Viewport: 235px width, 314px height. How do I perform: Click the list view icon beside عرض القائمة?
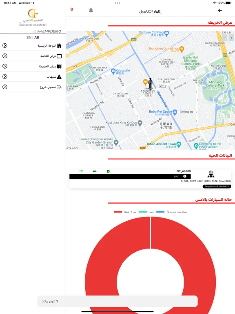[x=59, y=56]
